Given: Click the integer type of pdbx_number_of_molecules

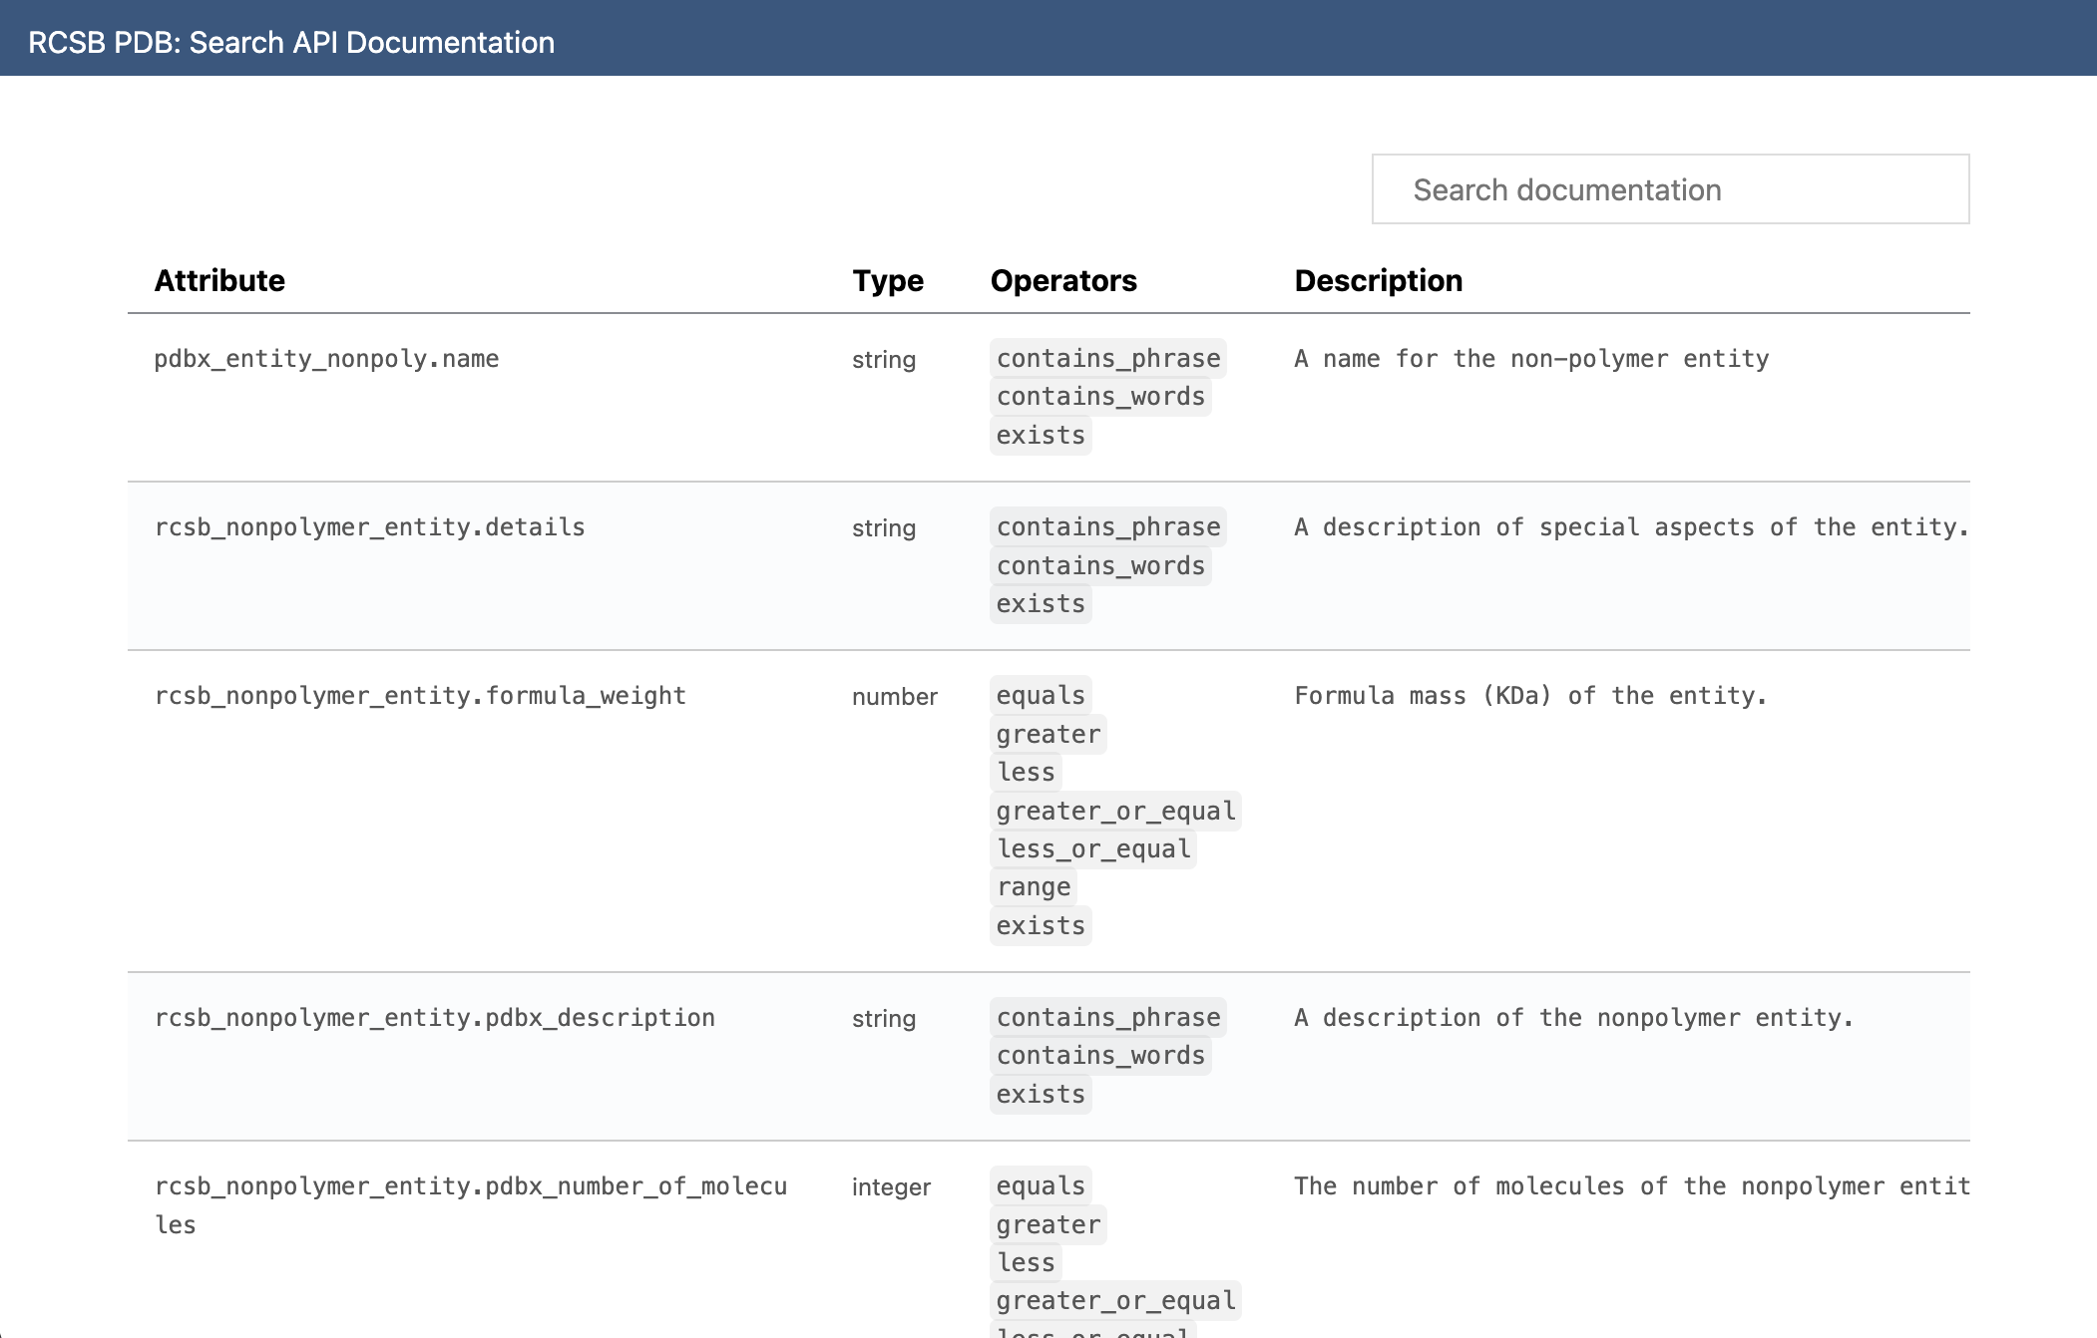Looking at the screenshot, I should 890,1187.
